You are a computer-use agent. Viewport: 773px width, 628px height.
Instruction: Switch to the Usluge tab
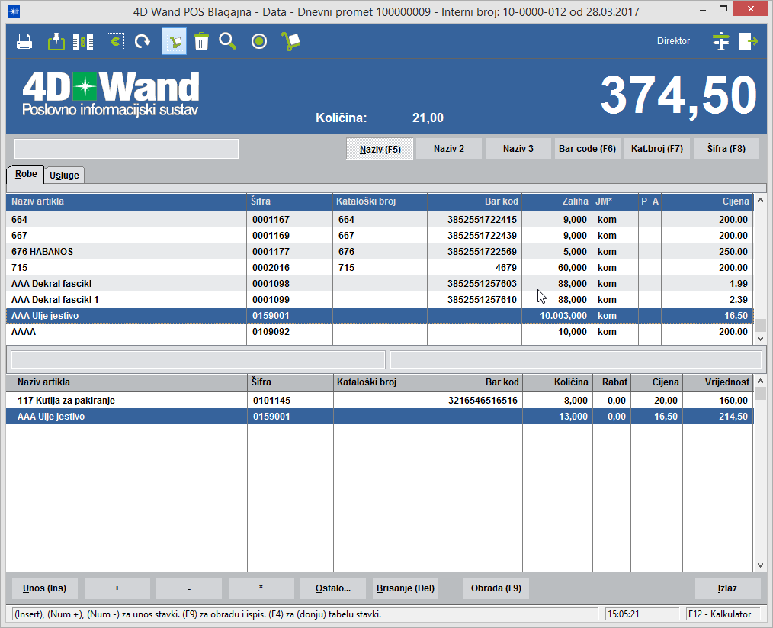point(64,176)
